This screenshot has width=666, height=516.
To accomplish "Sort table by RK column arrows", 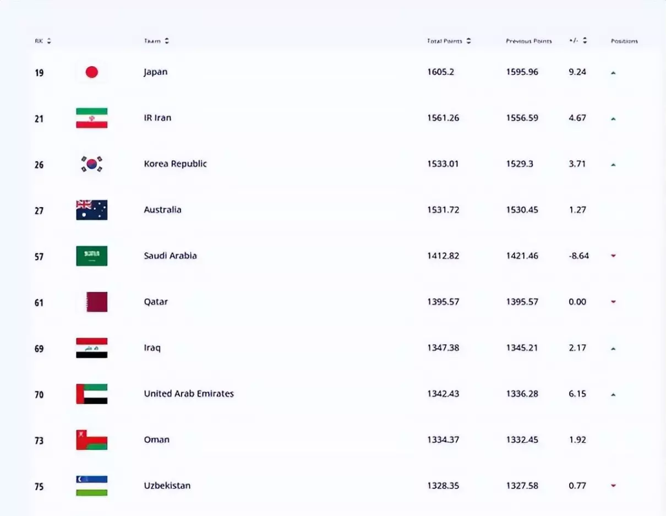I will coord(49,41).
